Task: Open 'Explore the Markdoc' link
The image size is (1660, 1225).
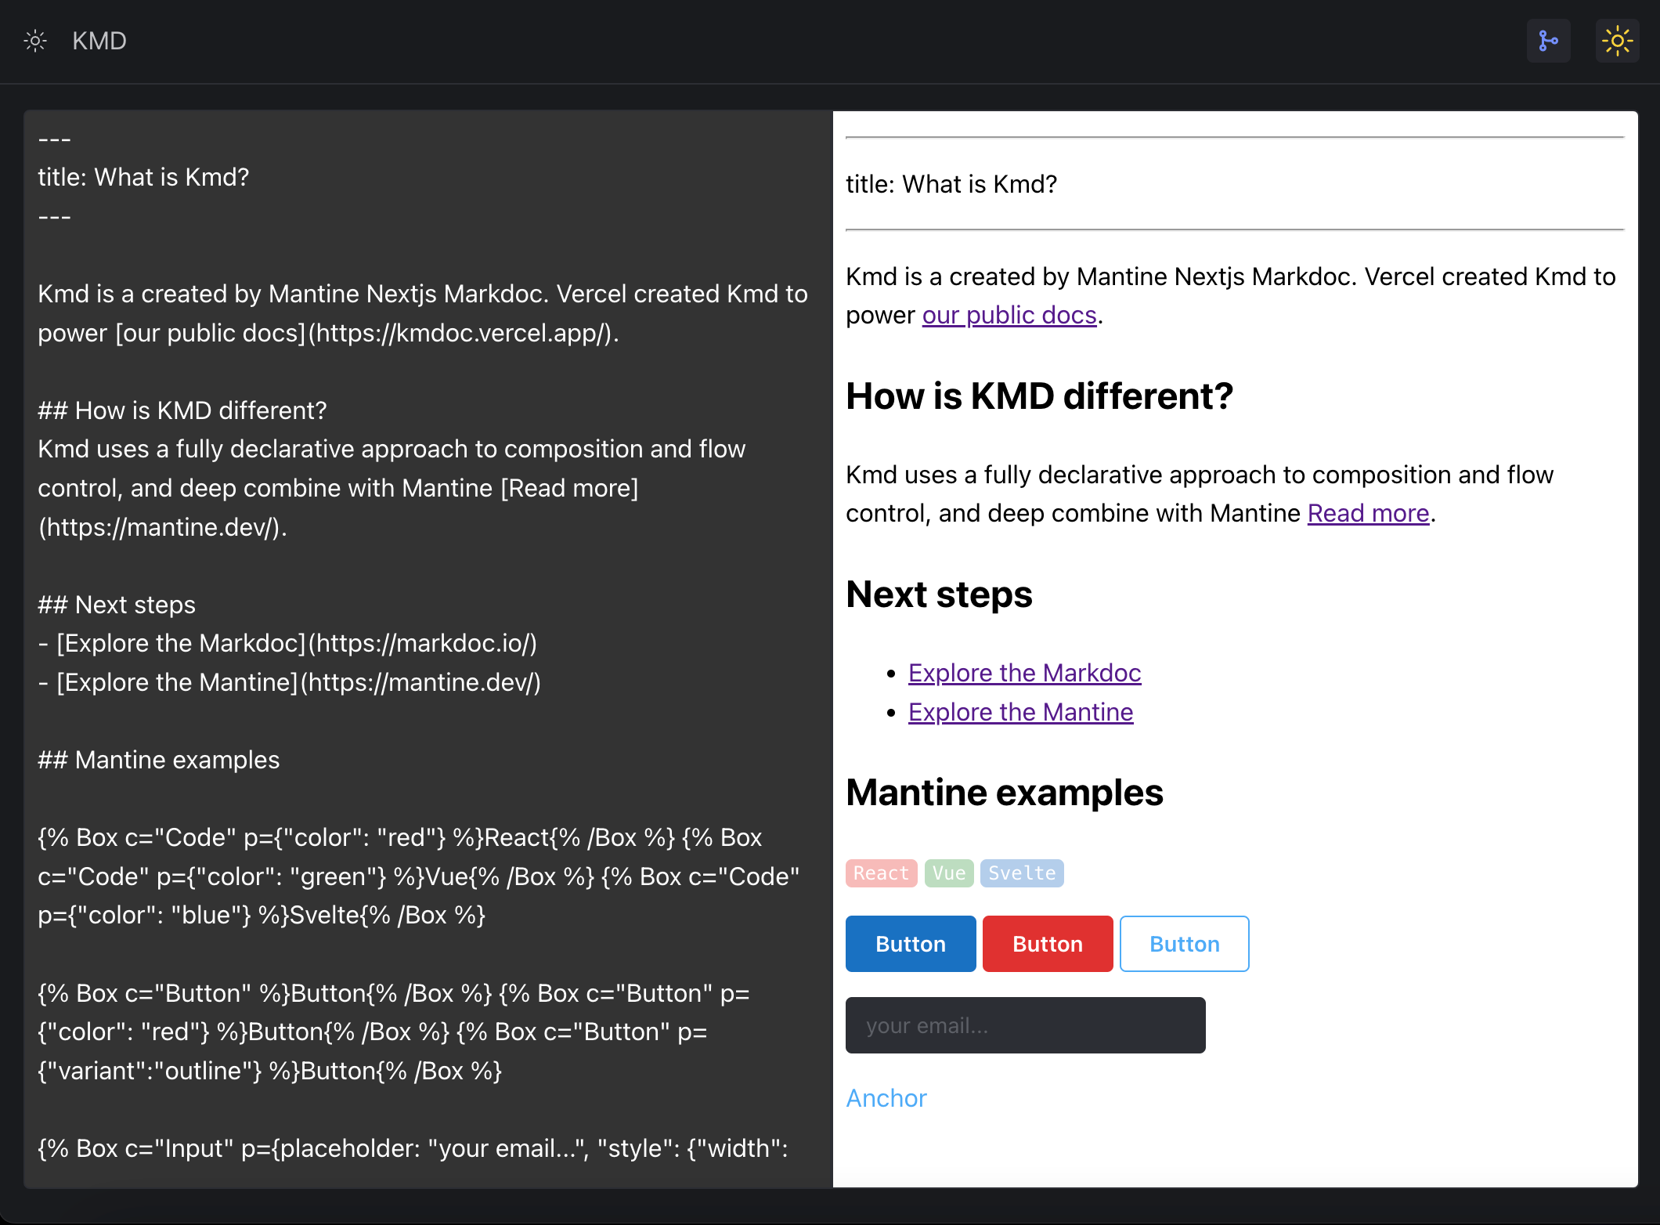Action: click(x=1024, y=673)
